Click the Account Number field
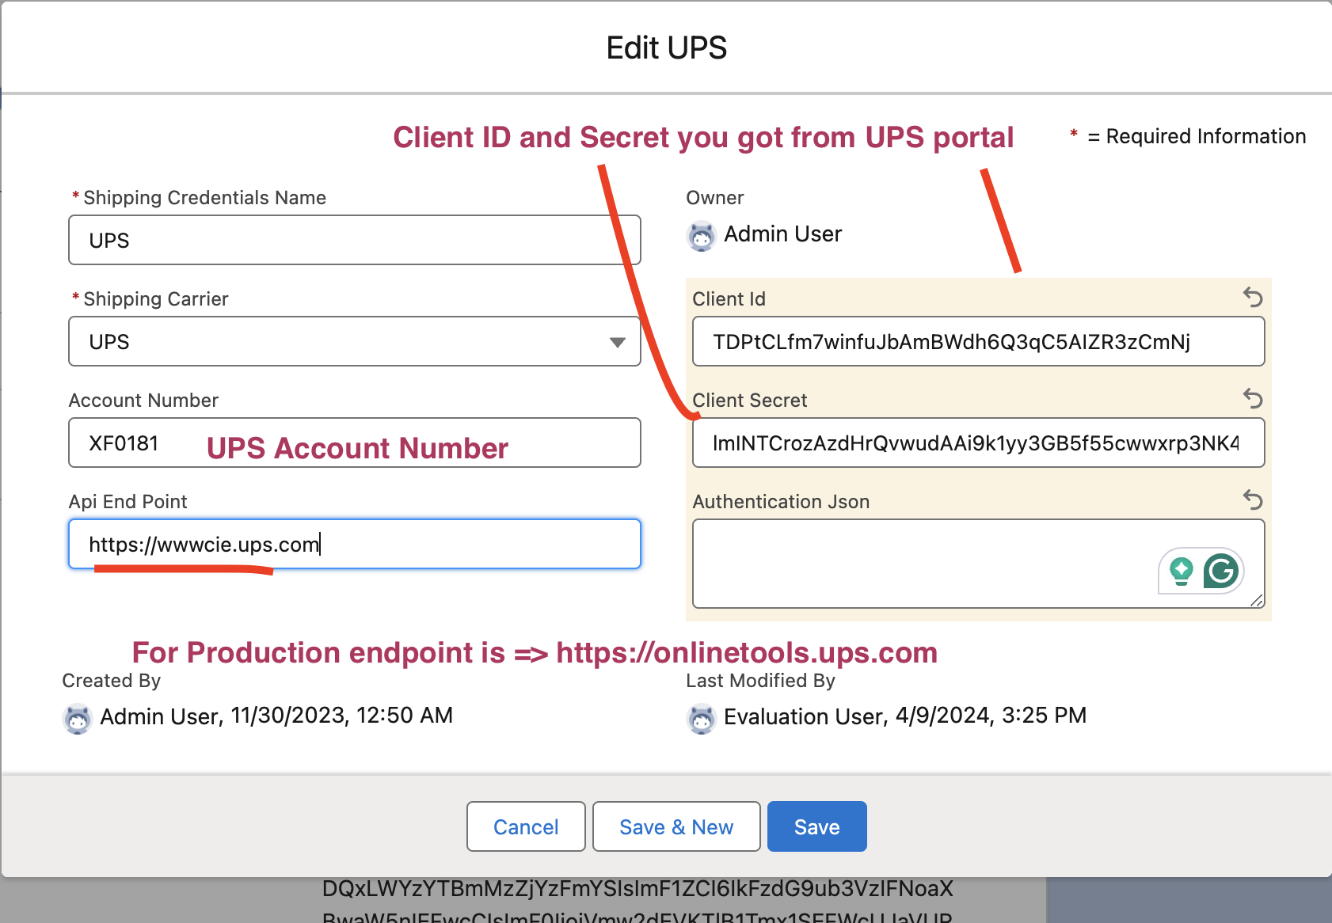Viewport: 1332px width, 923px height. click(x=354, y=443)
